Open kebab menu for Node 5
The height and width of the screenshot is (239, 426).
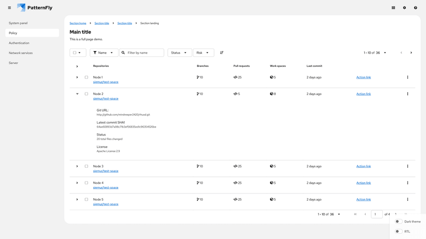click(x=407, y=200)
